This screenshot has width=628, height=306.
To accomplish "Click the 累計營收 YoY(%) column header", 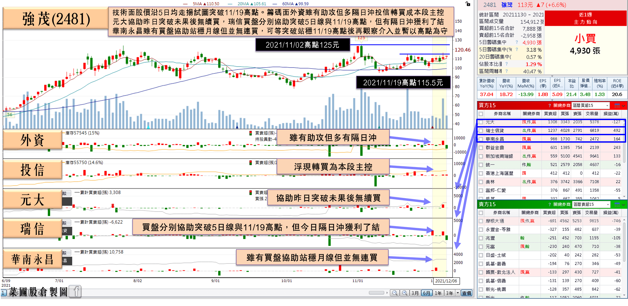I will [x=487, y=83].
